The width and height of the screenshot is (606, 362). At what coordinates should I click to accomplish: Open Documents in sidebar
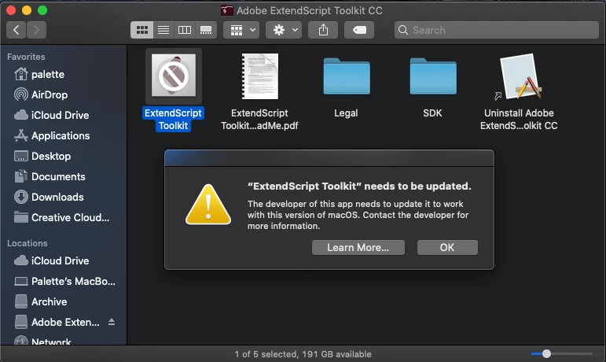50,177
